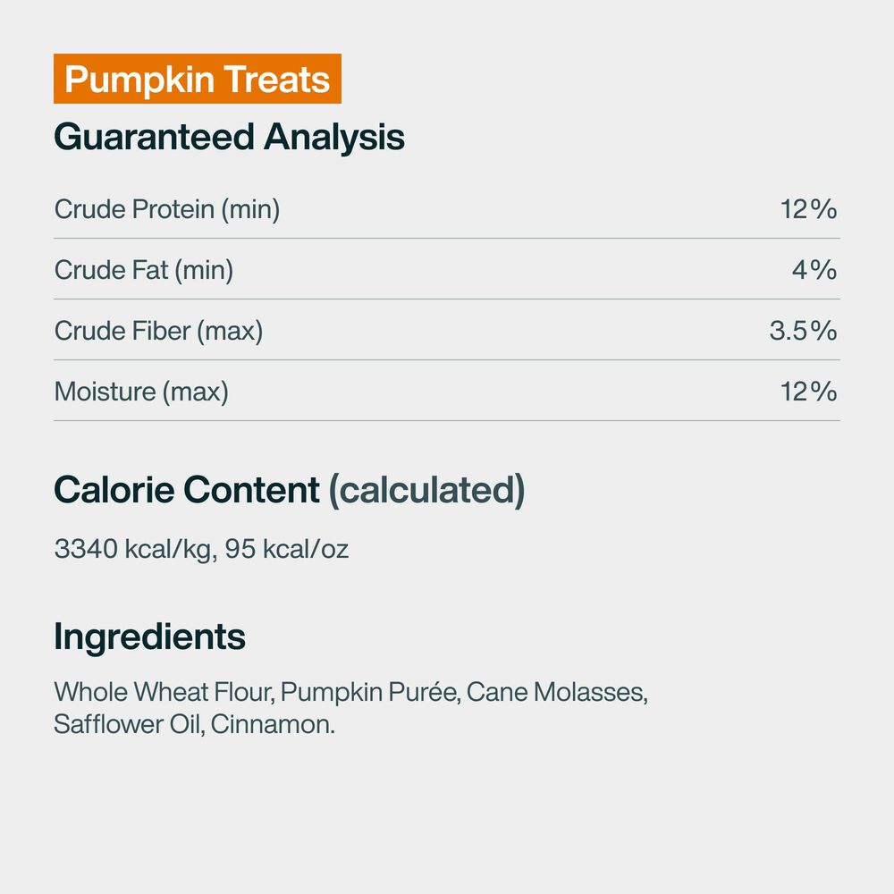Click the orange Pumpkin Treats label
Viewport: 894px width, 894px height.
coord(198,80)
